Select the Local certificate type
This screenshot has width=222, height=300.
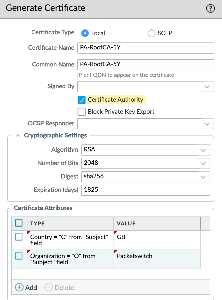pyautogui.click(x=85, y=33)
